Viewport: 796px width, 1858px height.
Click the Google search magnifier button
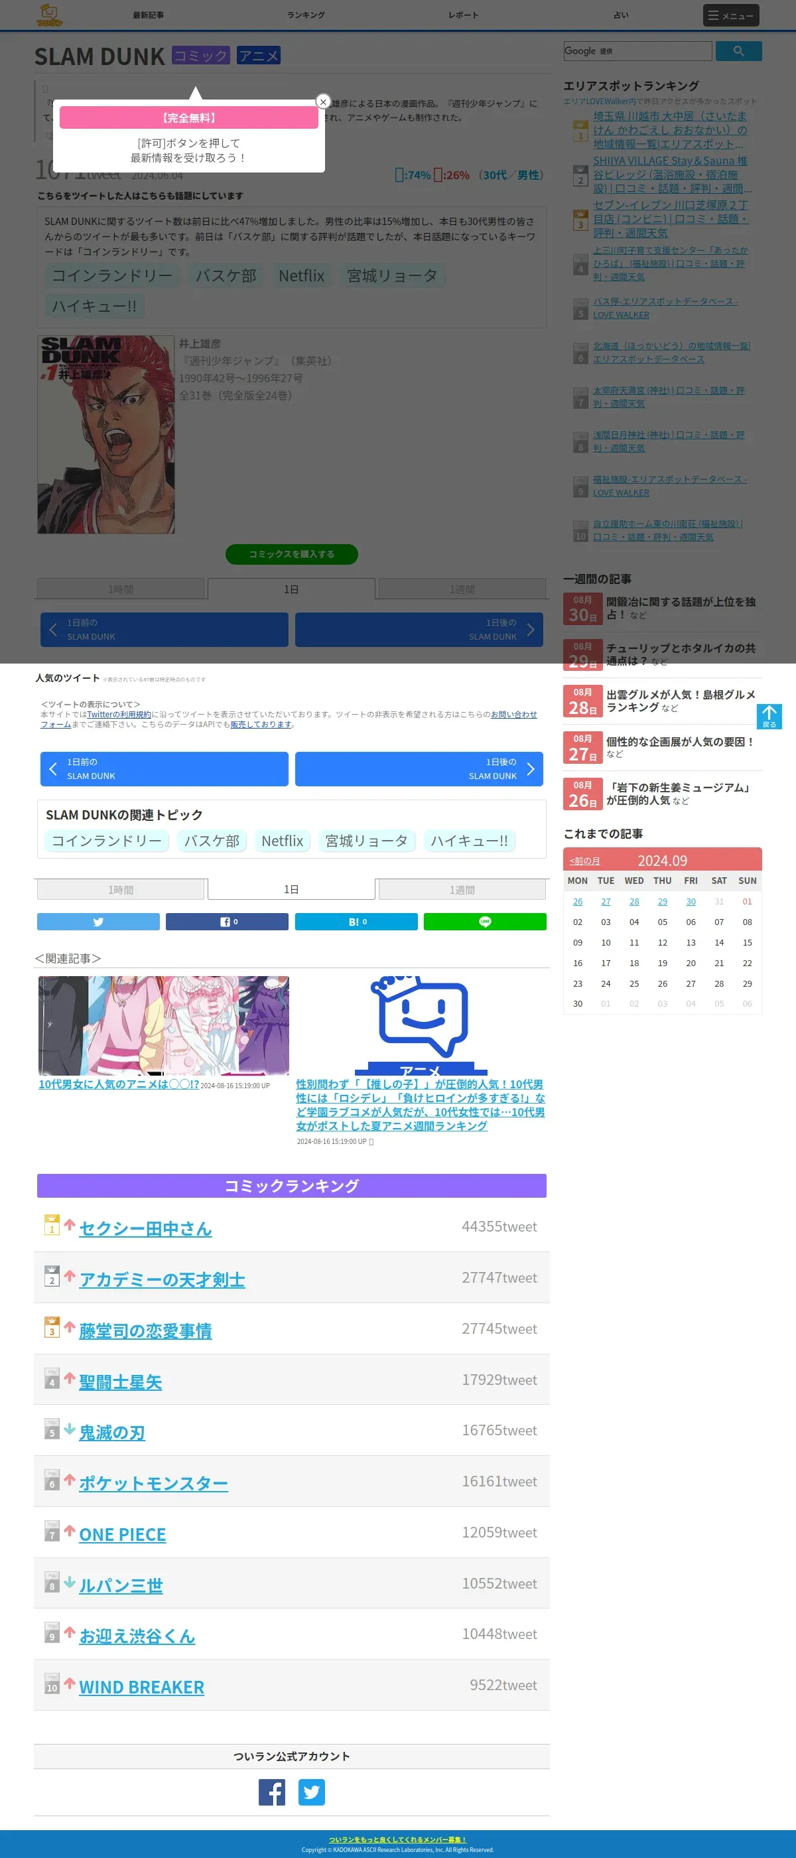coord(738,51)
